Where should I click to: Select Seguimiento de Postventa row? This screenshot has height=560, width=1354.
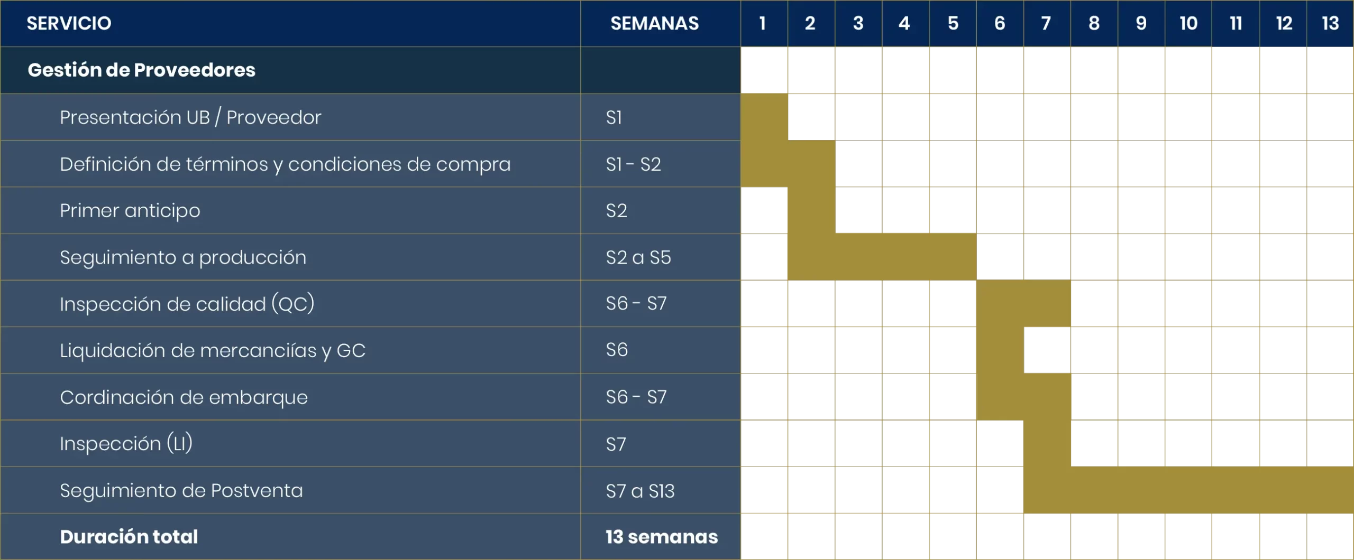click(181, 491)
